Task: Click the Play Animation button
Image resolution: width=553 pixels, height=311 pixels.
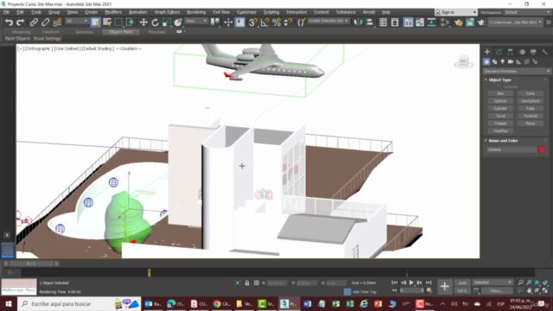Action: [x=411, y=282]
